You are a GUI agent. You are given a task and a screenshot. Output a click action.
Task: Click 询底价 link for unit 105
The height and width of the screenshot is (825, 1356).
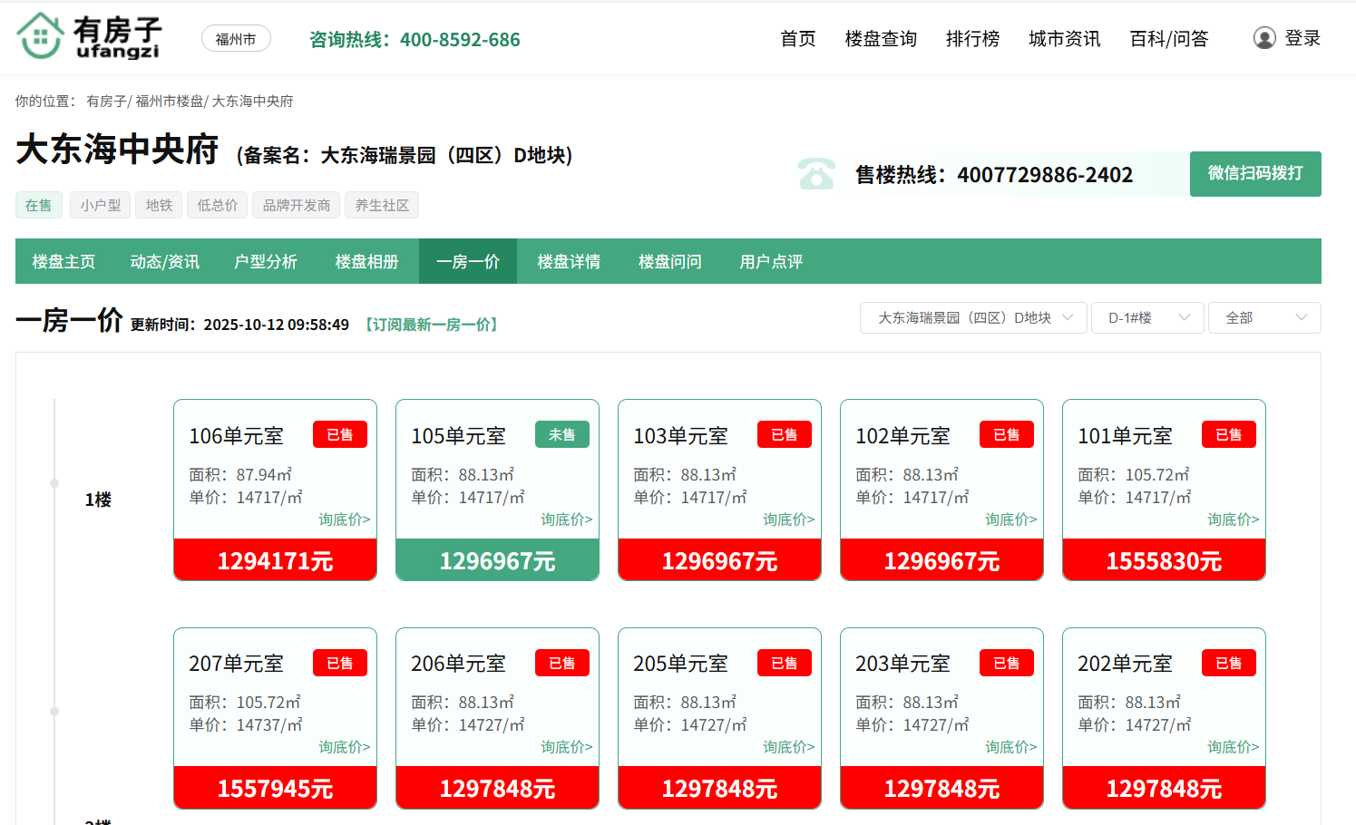tap(566, 519)
